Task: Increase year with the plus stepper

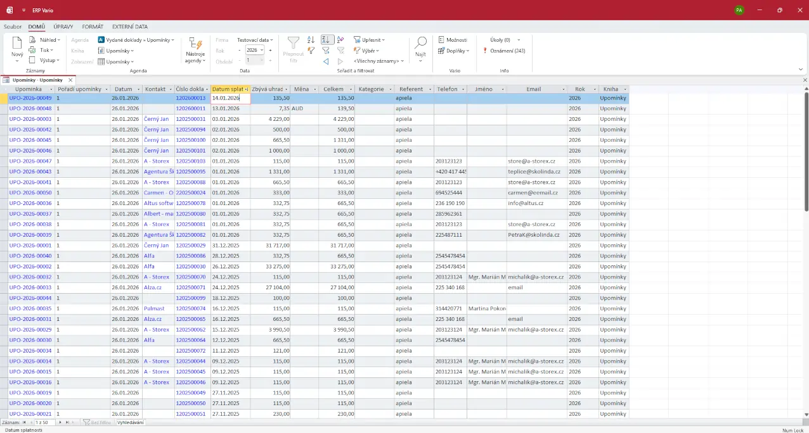Action: 270,51
